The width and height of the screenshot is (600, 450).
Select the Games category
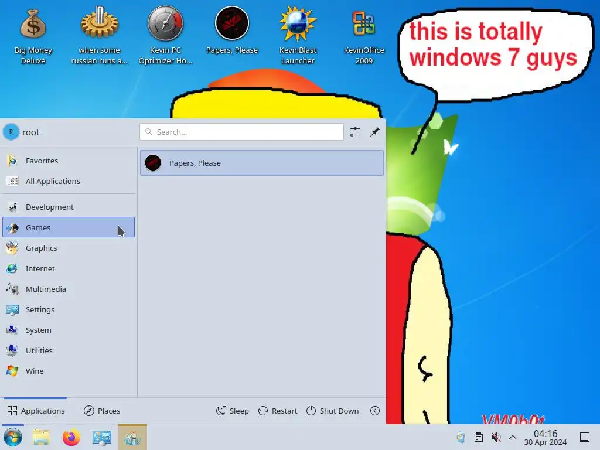(69, 227)
